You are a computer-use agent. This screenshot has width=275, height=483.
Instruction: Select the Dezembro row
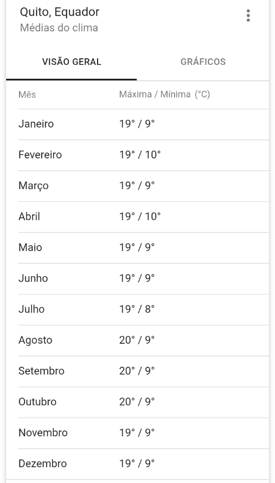pyautogui.click(x=144, y=464)
